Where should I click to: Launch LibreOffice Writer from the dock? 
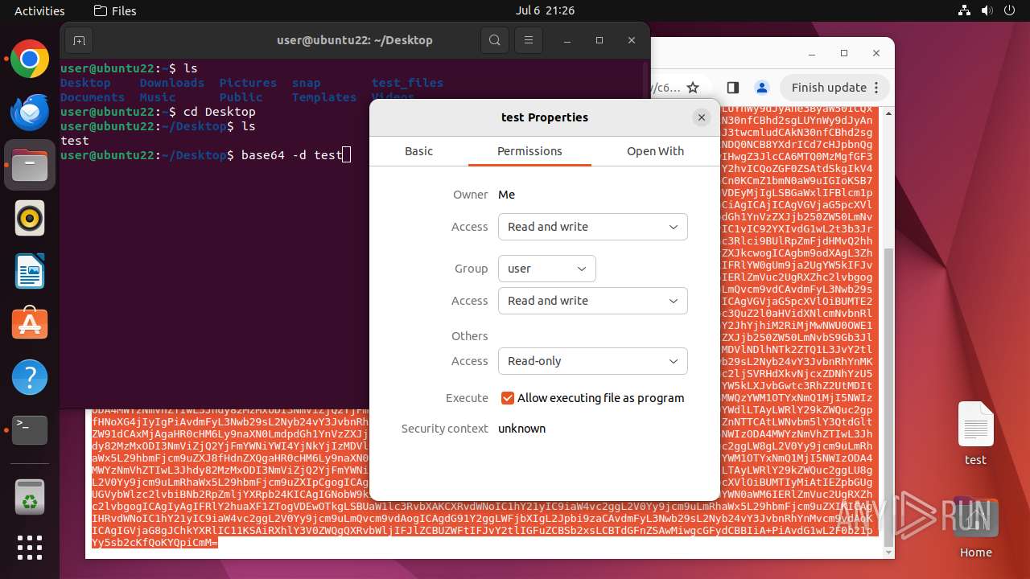tap(30, 271)
